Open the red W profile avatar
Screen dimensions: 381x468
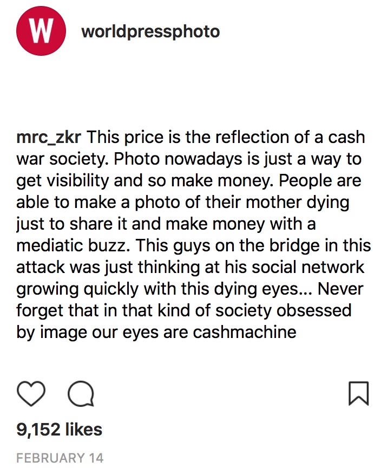pos(42,32)
